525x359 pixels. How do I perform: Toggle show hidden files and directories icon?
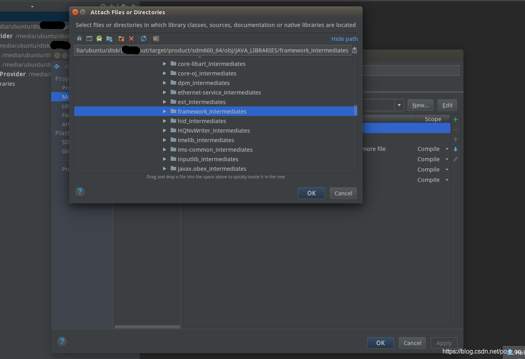[156, 39]
